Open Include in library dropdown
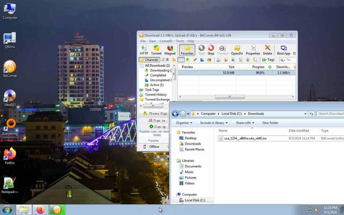 (214, 123)
